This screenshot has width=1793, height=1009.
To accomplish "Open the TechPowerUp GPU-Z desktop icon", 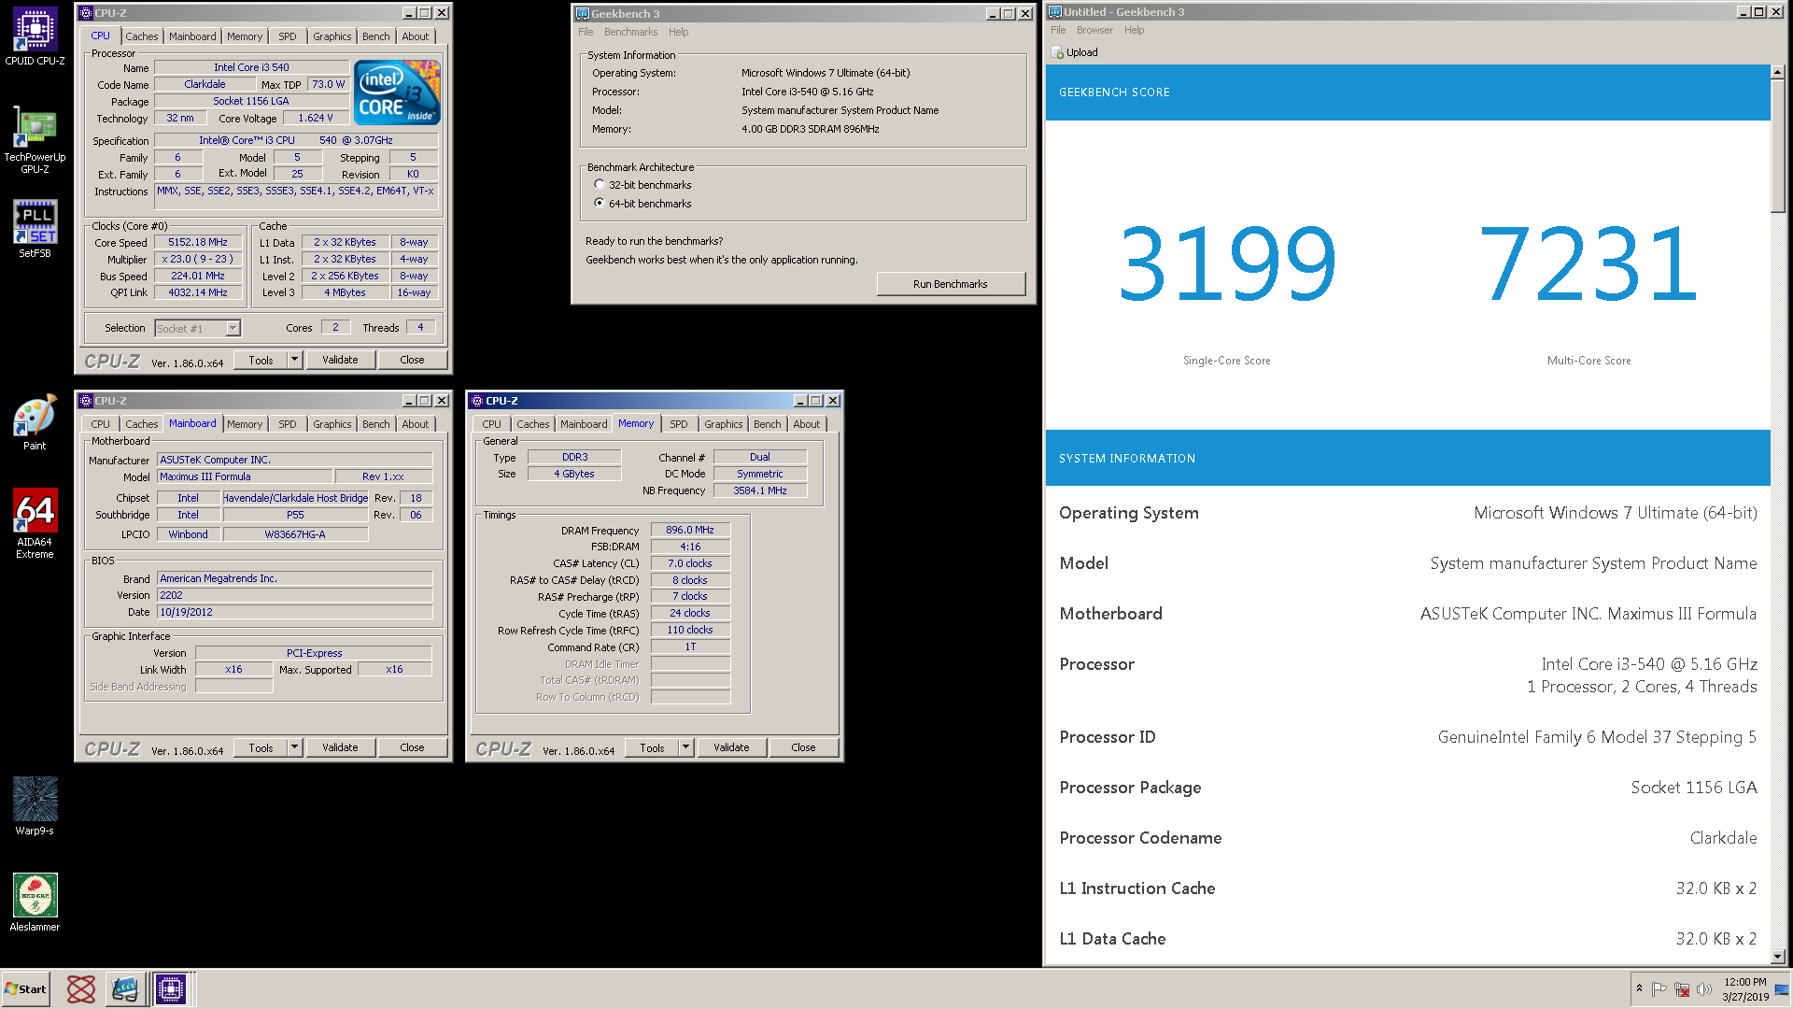I will tap(35, 139).
